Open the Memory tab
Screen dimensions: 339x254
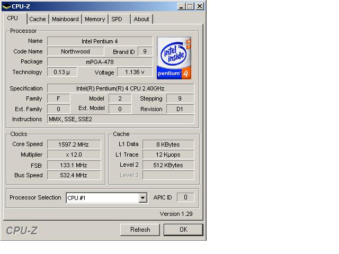(95, 19)
